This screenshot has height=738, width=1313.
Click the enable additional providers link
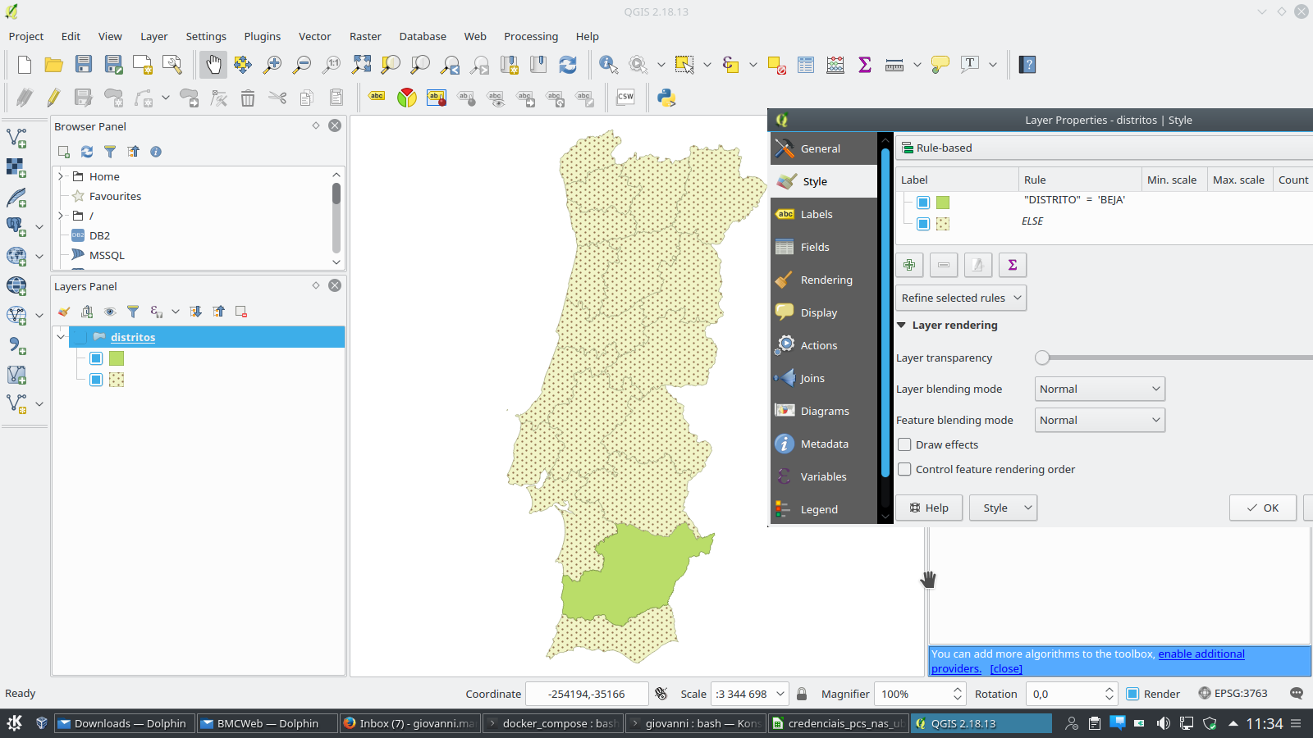point(1201,654)
